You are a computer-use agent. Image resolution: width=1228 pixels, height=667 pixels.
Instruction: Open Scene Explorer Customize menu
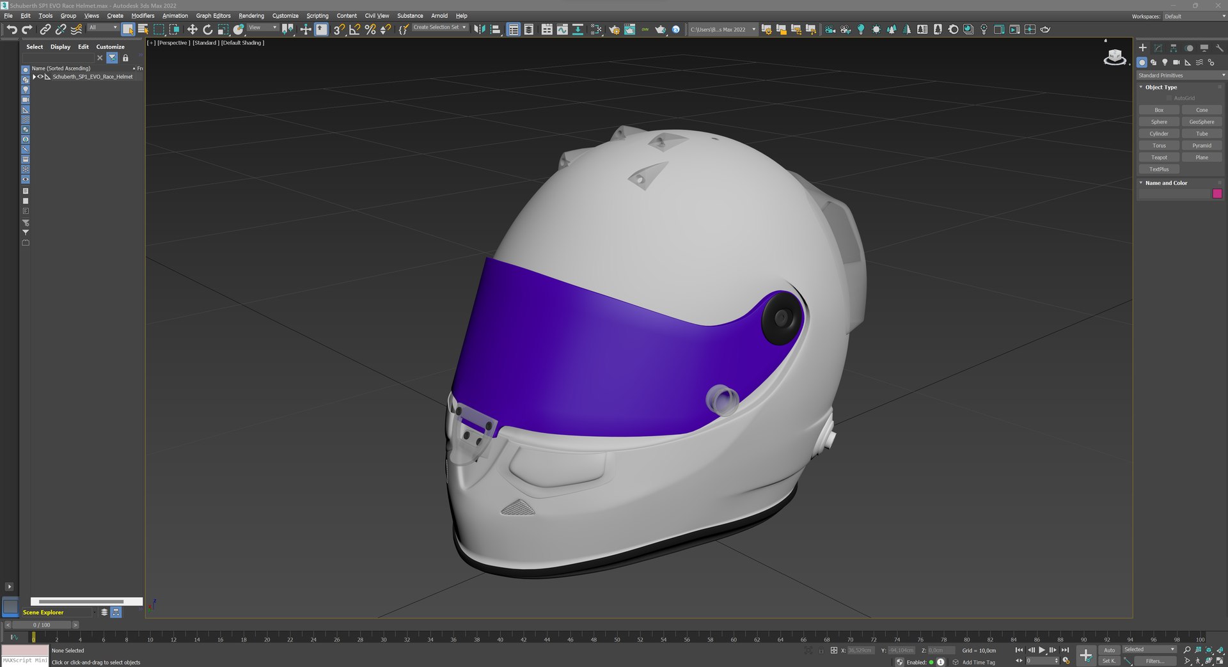pyautogui.click(x=110, y=47)
